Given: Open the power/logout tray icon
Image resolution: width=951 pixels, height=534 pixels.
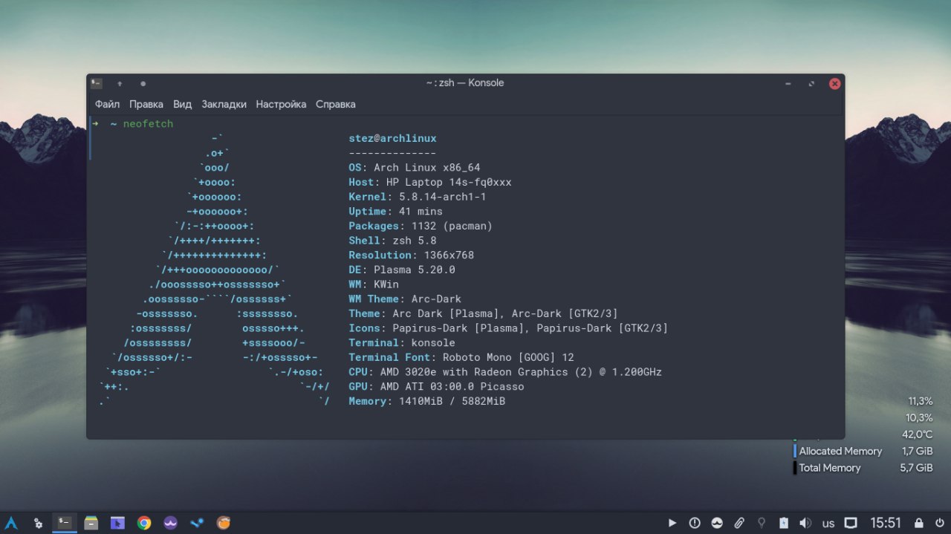Looking at the screenshot, I should point(940,523).
